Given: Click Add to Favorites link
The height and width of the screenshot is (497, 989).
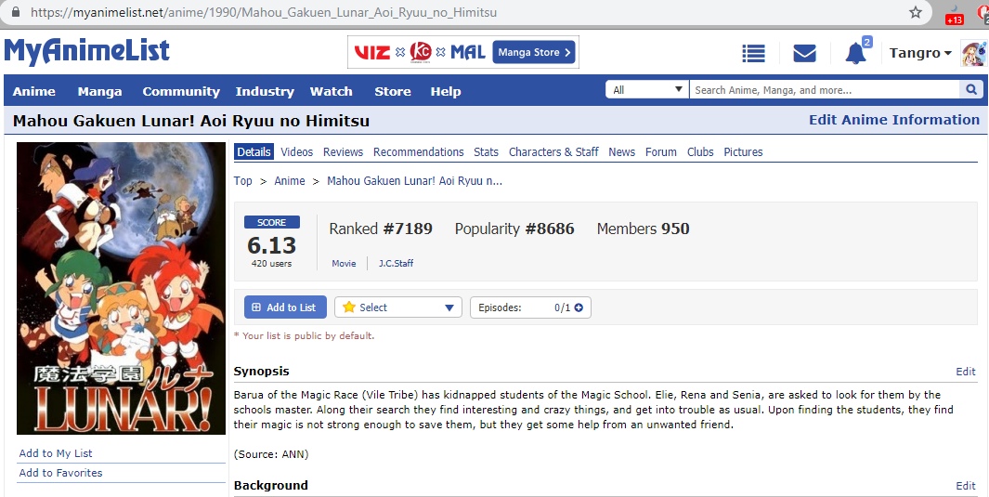Looking at the screenshot, I should click(x=60, y=473).
